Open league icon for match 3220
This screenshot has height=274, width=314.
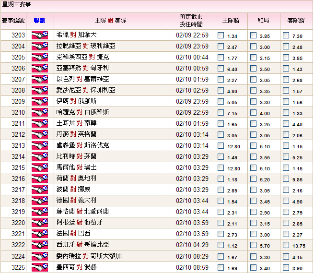point(40,223)
